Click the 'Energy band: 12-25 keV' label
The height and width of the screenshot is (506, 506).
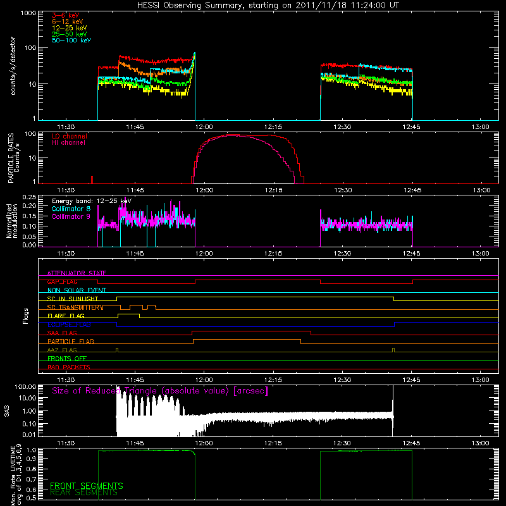tap(92, 201)
